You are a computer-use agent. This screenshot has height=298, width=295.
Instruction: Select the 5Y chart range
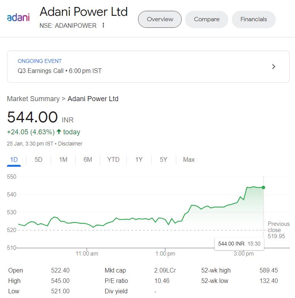click(x=164, y=159)
